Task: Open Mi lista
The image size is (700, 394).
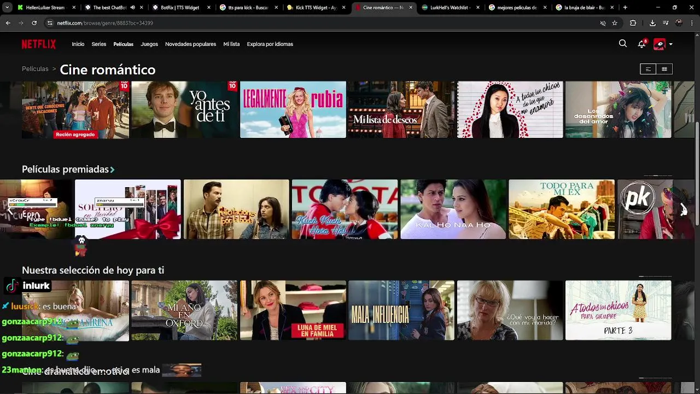Action: [231, 44]
